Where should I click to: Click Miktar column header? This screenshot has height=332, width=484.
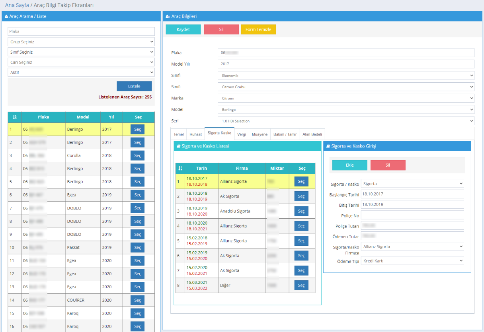coord(277,168)
